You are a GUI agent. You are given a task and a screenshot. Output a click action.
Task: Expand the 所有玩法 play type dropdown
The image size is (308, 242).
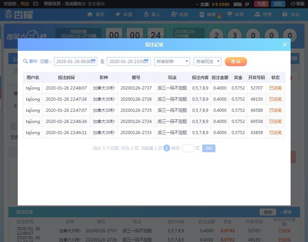[x=207, y=61]
